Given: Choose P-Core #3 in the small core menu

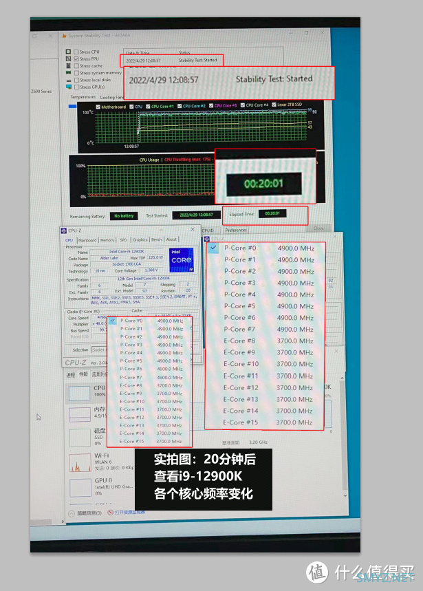Looking at the screenshot, I should [x=151, y=345].
